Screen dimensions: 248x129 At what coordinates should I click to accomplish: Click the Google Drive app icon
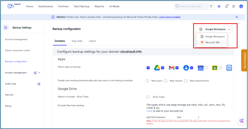157,68
